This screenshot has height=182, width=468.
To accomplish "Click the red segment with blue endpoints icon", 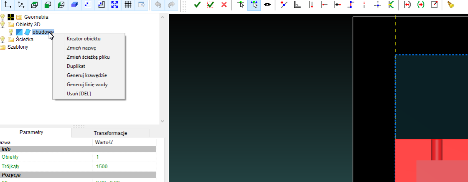I will click(351, 5).
